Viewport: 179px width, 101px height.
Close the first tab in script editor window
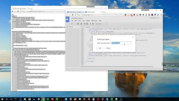pos(83,12)
